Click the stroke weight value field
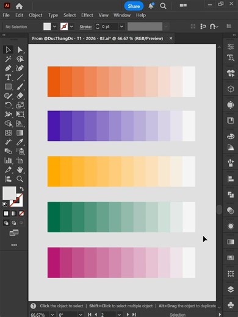The image size is (238, 317). tap(109, 26)
